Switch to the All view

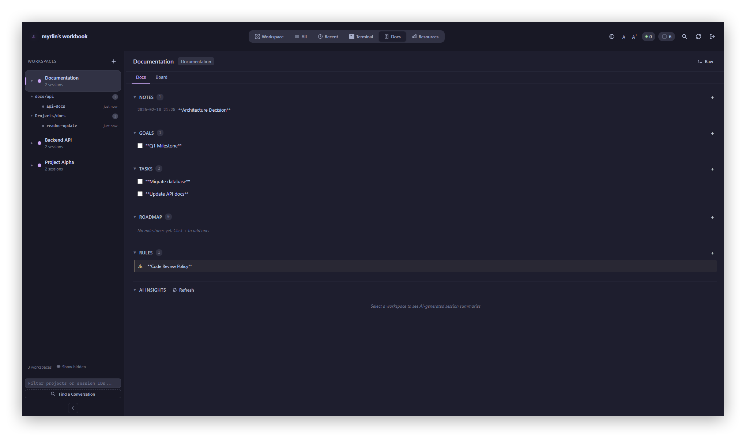(301, 36)
